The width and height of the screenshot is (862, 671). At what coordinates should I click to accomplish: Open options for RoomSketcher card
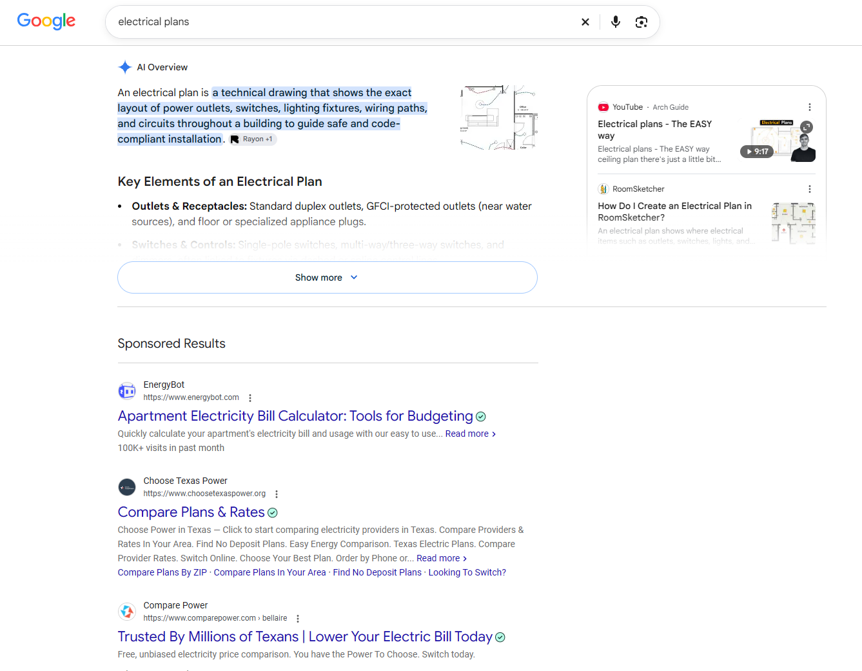pyautogui.click(x=810, y=189)
